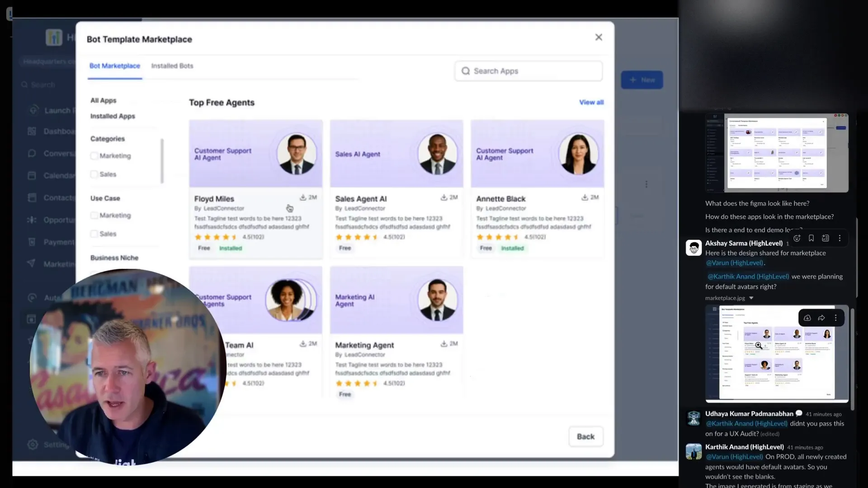Check Sales under Use Case

94,234
